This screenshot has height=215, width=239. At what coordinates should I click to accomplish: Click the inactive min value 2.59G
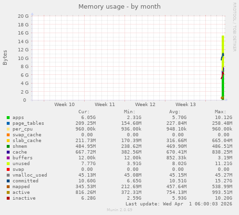point(134,198)
